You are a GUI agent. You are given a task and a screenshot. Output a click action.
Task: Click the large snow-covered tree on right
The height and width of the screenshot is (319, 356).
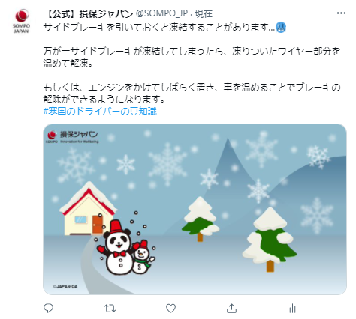[x=270, y=240]
